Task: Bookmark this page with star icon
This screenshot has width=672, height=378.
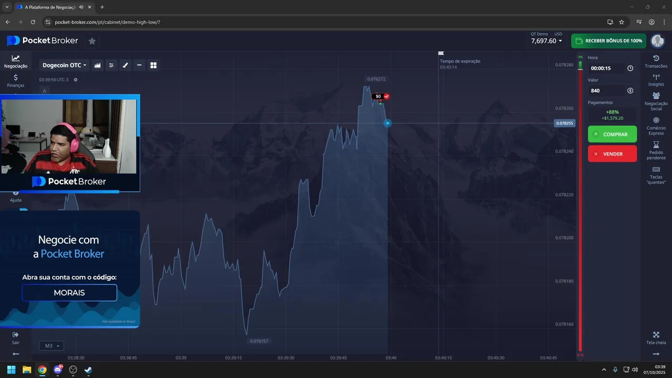Action: point(622,22)
